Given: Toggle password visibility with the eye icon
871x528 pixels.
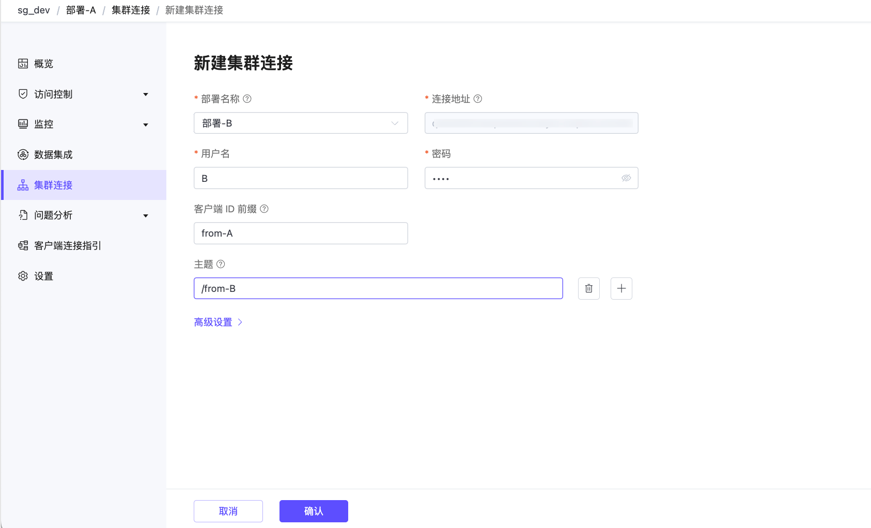Looking at the screenshot, I should click(x=626, y=178).
